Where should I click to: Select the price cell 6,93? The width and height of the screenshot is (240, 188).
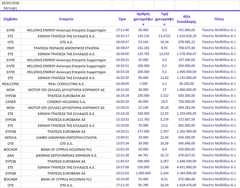pos(164,48)
